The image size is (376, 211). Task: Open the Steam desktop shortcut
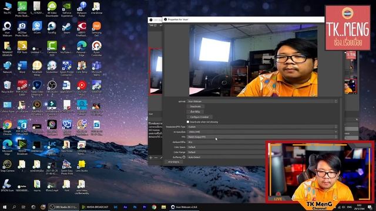coord(66,28)
